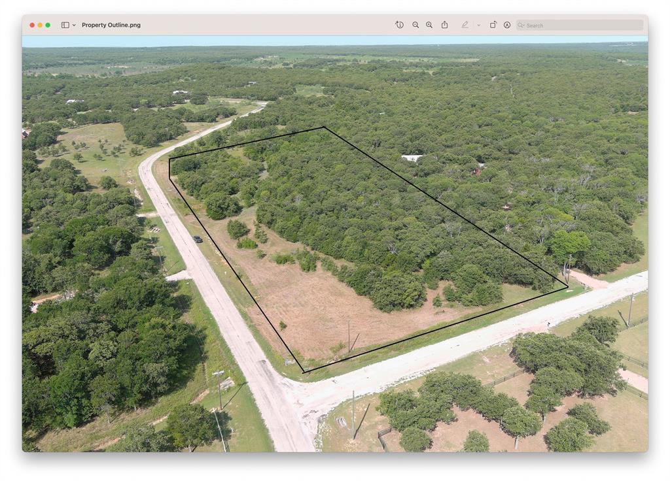Viewport: 670px width, 481px height.
Task: Click the dark car on the road
Action: [x=198, y=239]
